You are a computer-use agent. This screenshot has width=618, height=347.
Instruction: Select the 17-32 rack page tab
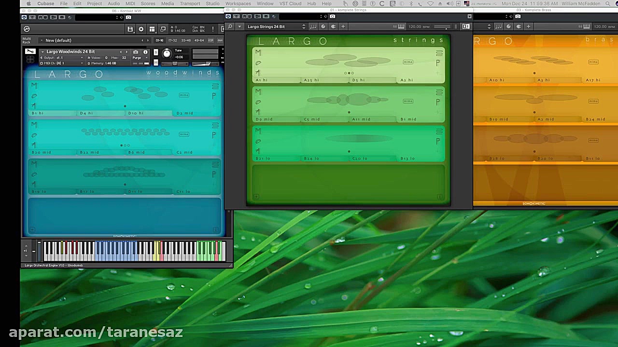[172, 40]
